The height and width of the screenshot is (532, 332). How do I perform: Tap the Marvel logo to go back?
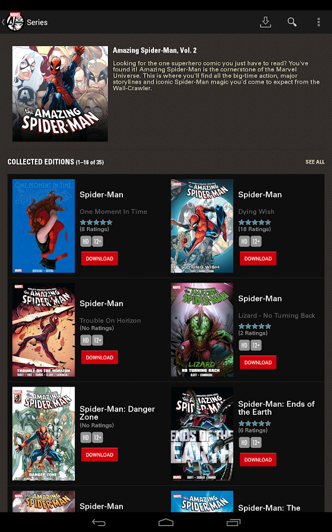tap(15, 22)
